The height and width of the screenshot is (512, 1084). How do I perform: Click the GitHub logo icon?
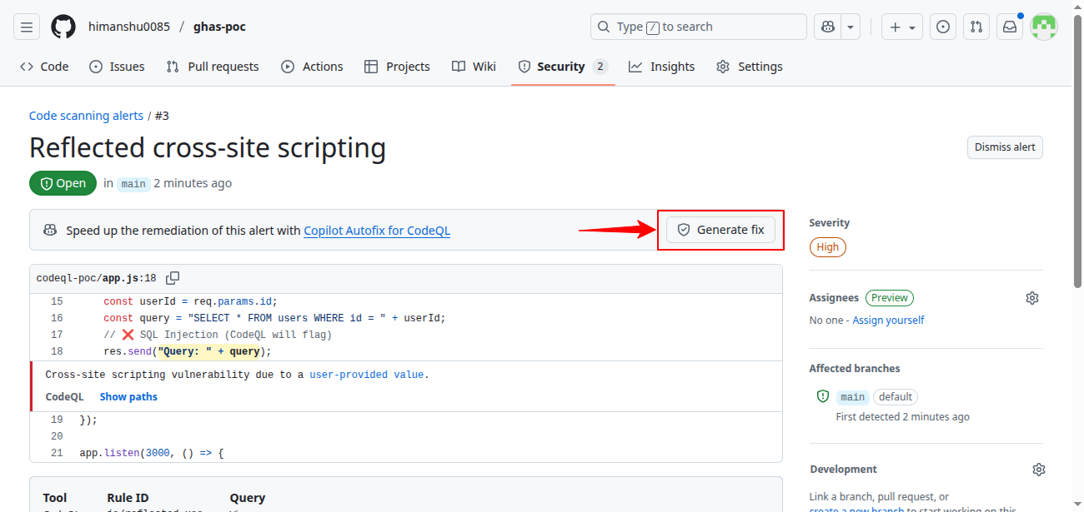coord(63,26)
